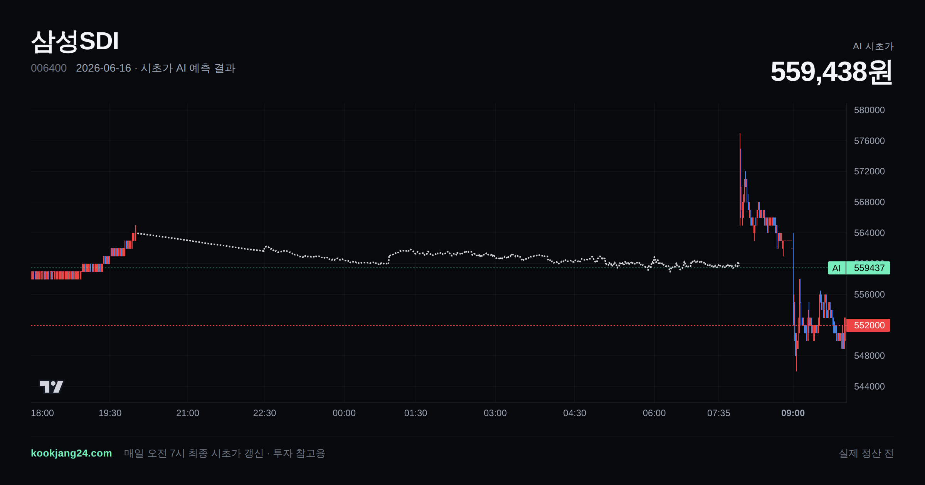This screenshot has height=485, width=925.
Task: Click the 564000 price axis label
Action: (869, 233)
